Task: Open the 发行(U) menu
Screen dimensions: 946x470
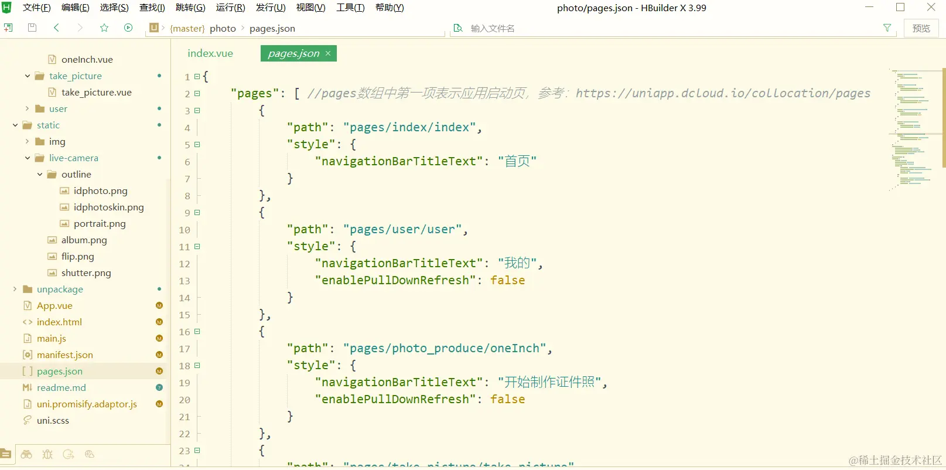Action: [x=271, y=8]
